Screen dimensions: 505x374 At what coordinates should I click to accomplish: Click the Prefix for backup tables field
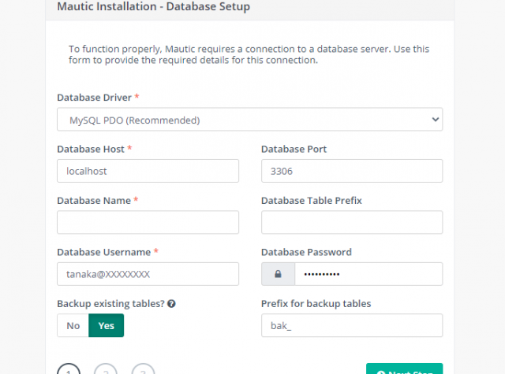click(351, 325)
